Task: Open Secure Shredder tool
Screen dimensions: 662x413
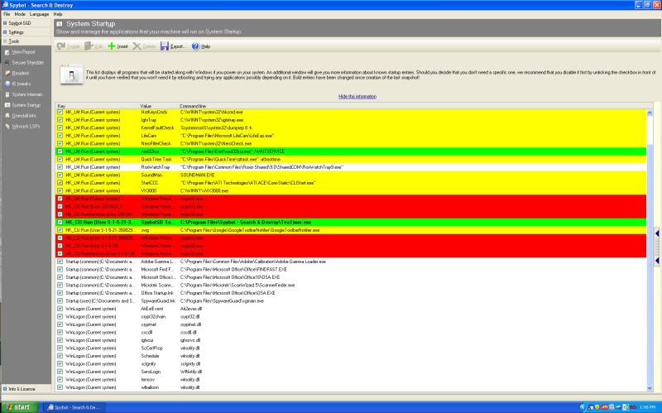Action: (27, 63)
